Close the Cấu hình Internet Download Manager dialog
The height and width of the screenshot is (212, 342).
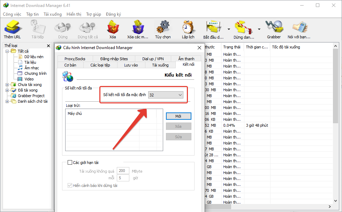(x=199, y=48)
